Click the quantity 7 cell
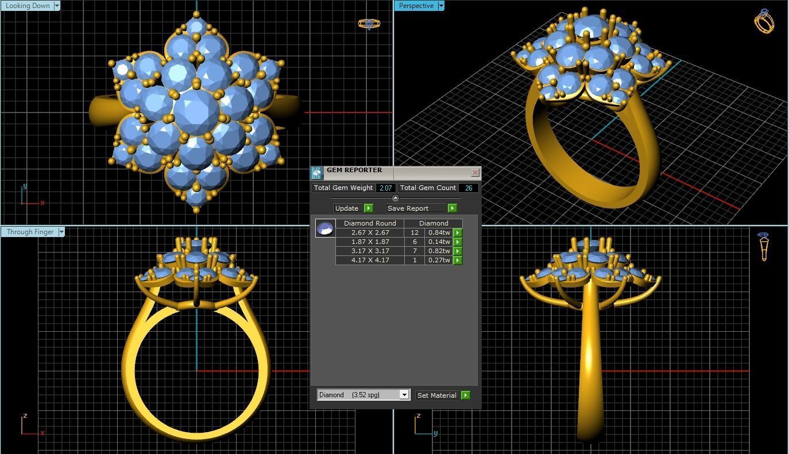Viewport: 789px width, 454px height. click(415, 251)
